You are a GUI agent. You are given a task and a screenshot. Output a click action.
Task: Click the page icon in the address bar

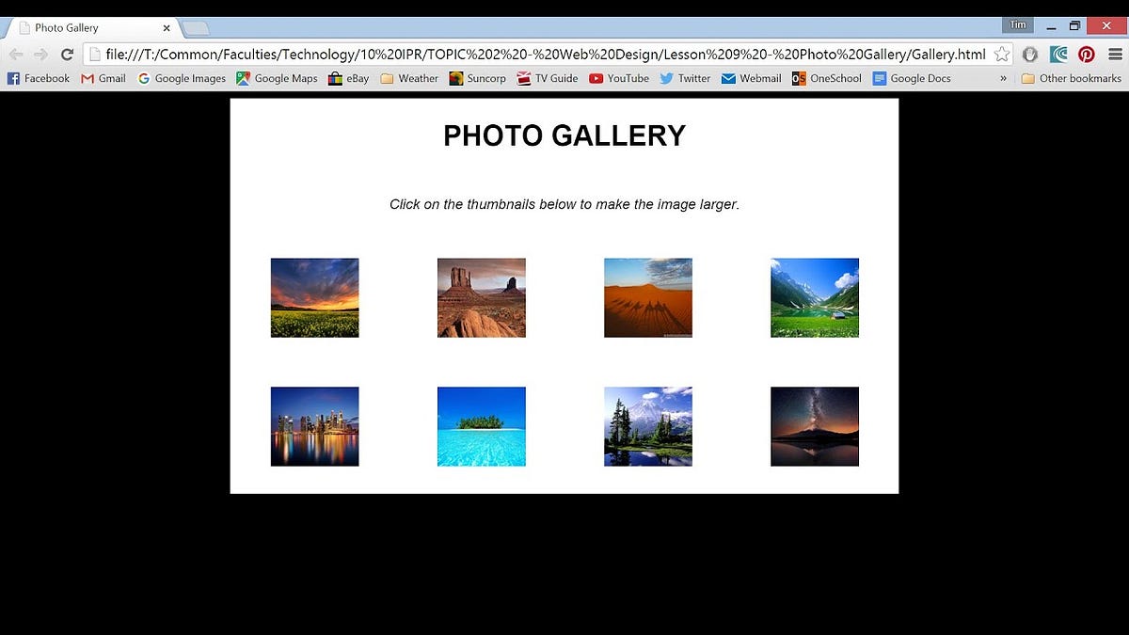(x=95, y=55)
